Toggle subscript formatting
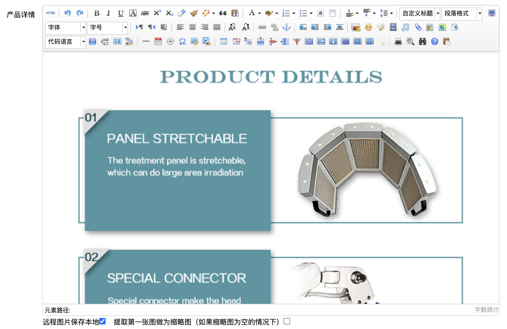The width and height of the screenshot is (507, 329). pyautogui.click(x=169, y=13)
